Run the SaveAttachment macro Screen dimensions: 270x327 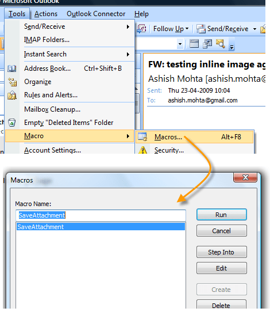pos(222,215)
